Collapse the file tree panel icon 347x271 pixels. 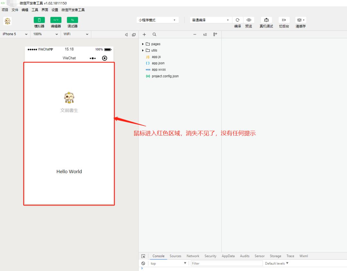(215, 34)
